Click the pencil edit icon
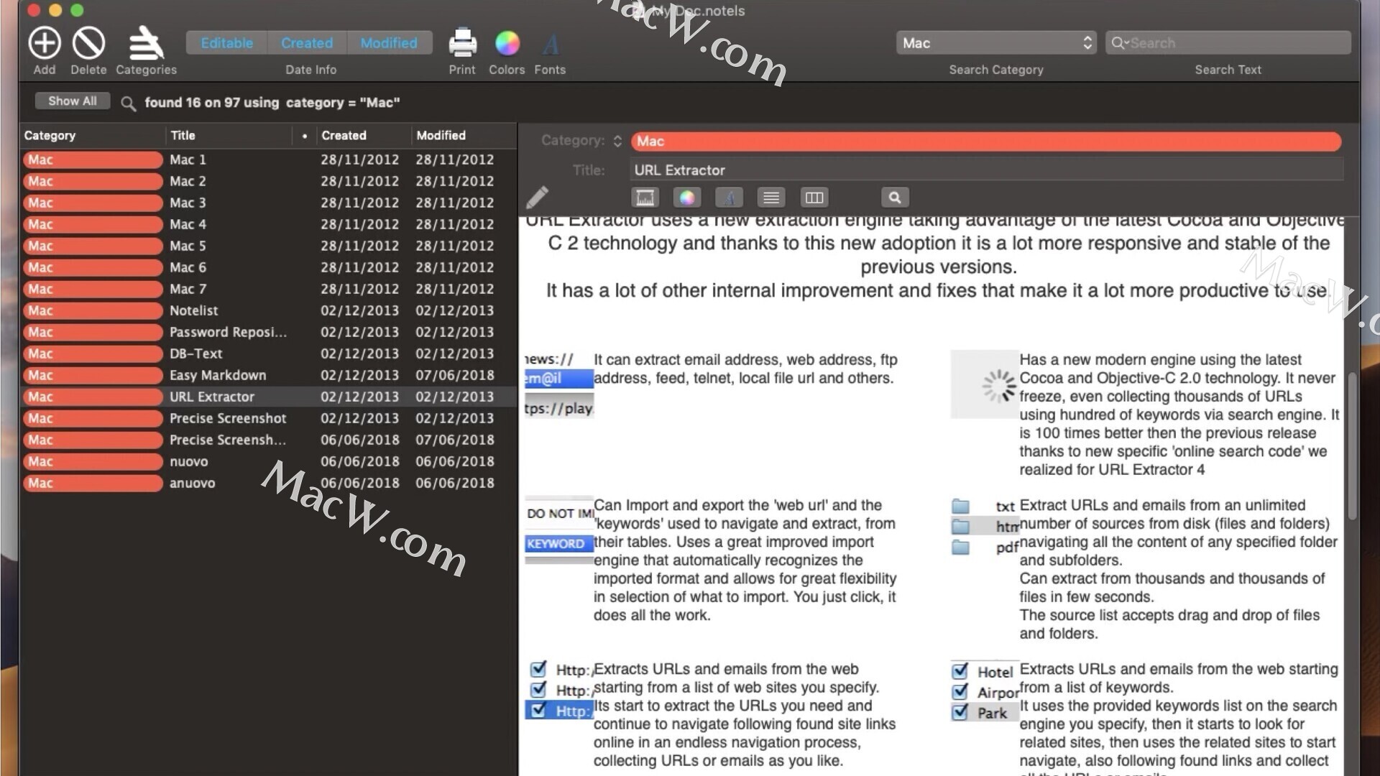 (x=537, y=197)
